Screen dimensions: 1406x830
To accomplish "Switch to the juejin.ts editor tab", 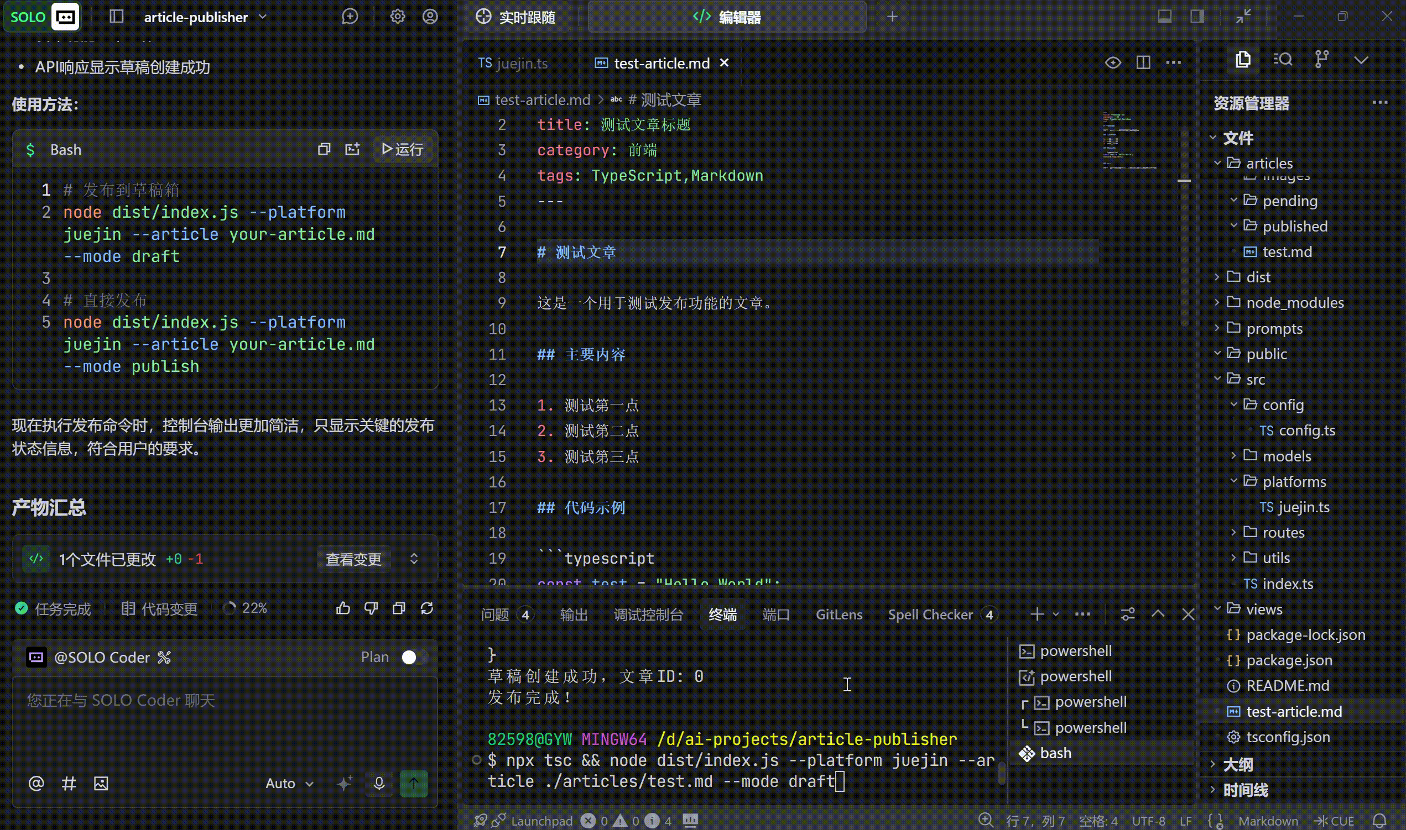I will click(513, 63).
